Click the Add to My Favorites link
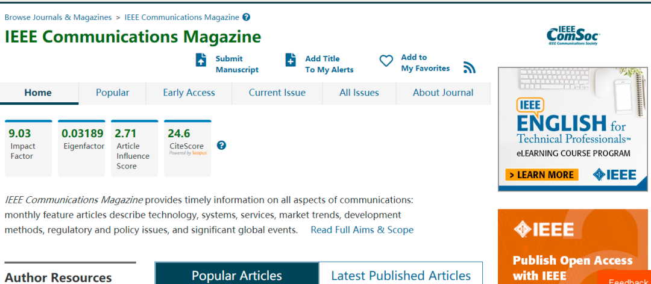651x284 pixels. (425, 63)
